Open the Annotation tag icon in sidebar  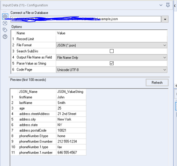[x=5, y=30]
